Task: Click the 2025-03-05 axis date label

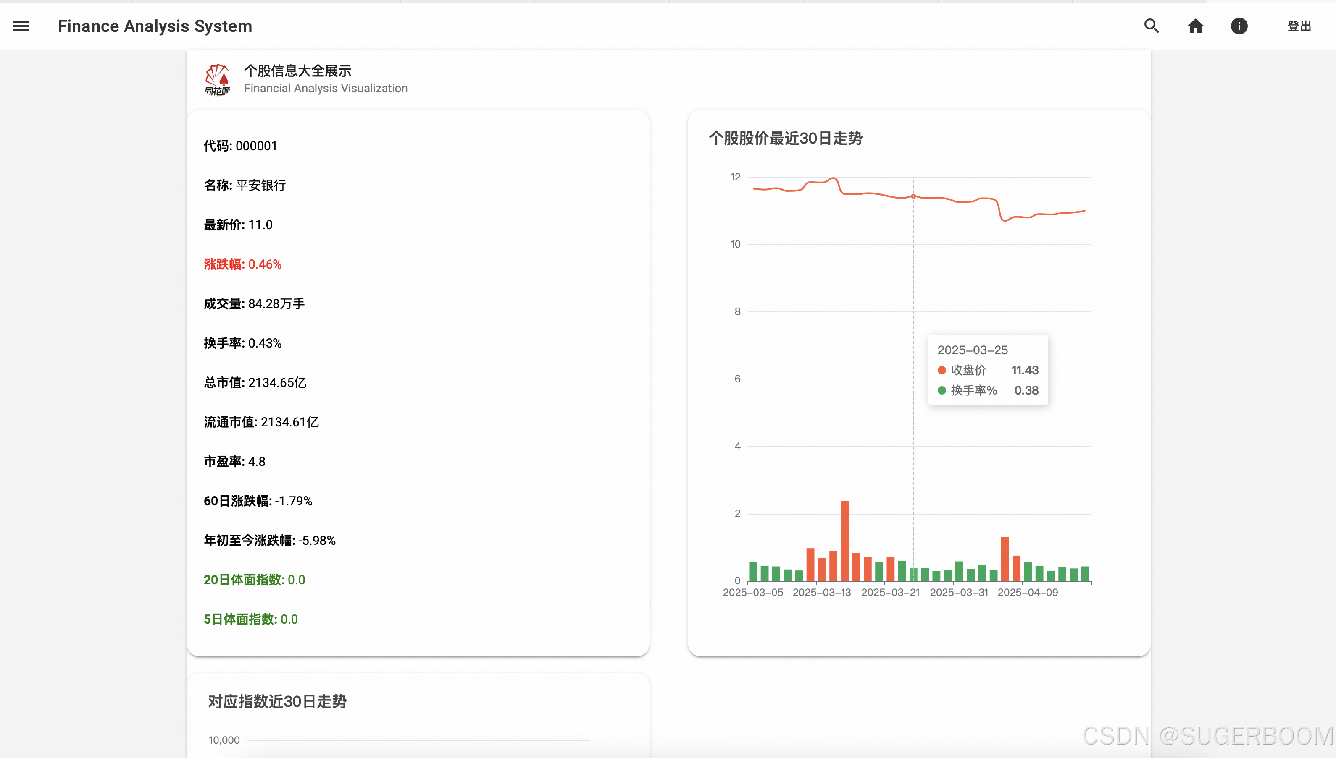Action: point(753,593)
